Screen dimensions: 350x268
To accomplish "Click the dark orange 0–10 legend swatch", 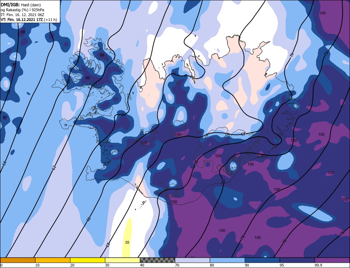I will (x=17, y=260).
